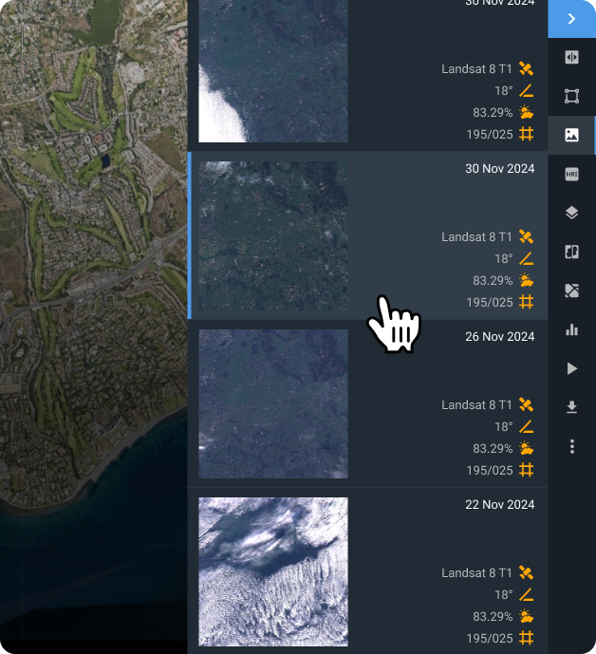Click the grid path/row icon in 26 Nov 2024 card
596x654 pixels.
point(527,470)
